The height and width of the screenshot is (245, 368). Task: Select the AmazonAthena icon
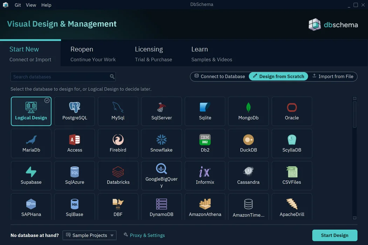(x=205, y=204)
